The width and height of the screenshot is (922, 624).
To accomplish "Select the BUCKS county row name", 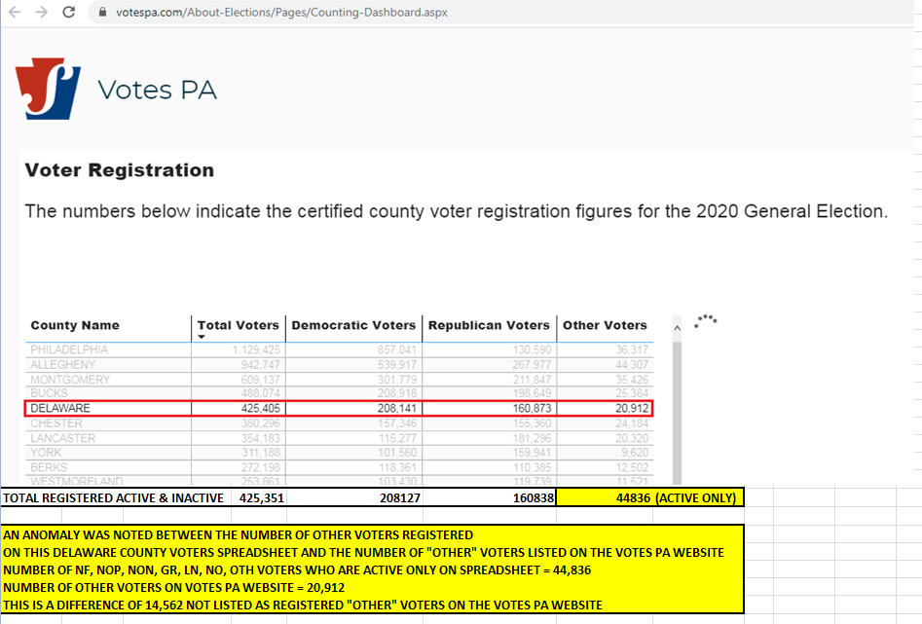I will click(49, 393).
